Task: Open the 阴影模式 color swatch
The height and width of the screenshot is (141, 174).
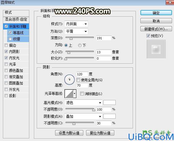Action: point(109,116)
